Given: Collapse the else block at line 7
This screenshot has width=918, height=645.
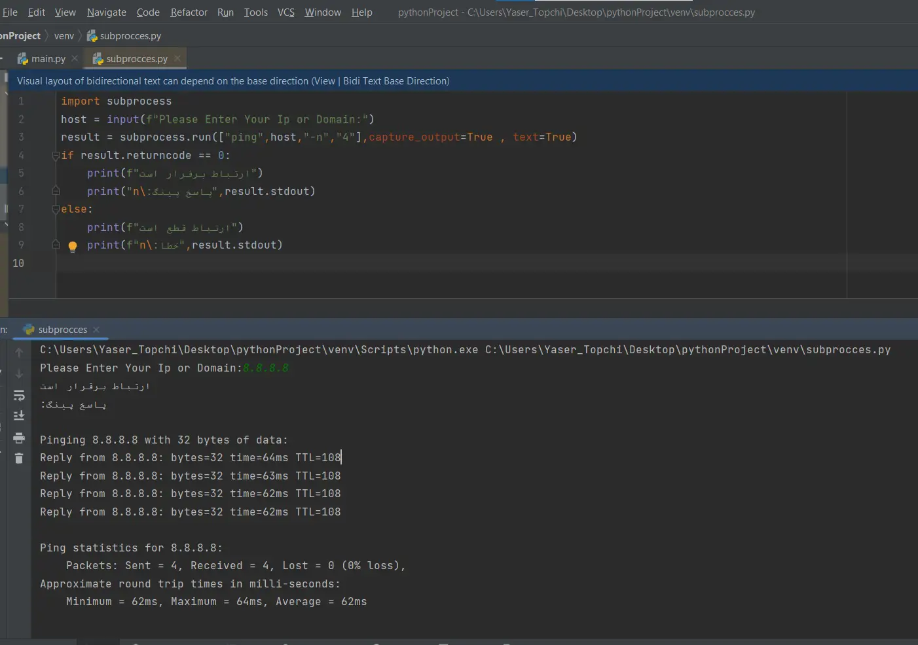Looking at the screenshot, I should pos(56,209).
